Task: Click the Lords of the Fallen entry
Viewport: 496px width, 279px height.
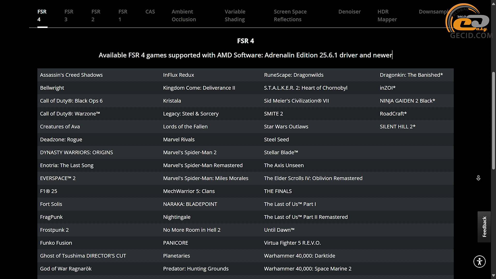Action: tap(185, 127)
